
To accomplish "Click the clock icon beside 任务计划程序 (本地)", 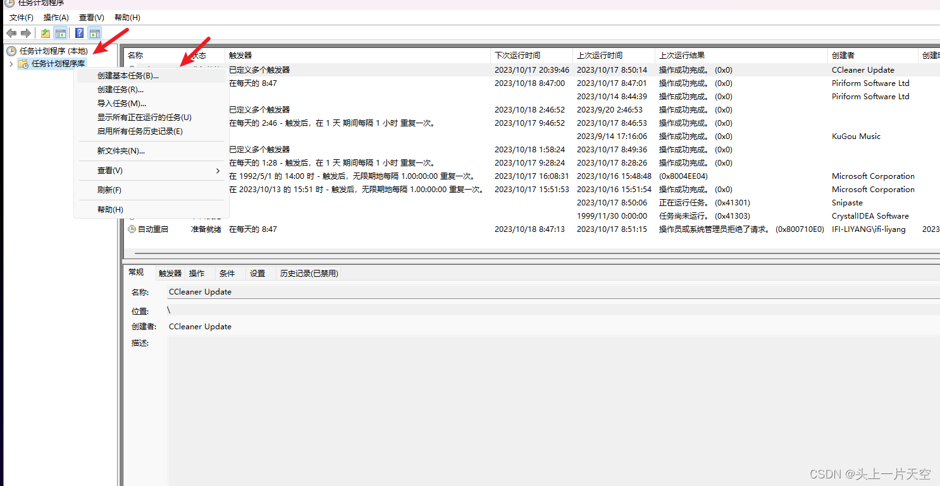I will click(x=11, y=51).
